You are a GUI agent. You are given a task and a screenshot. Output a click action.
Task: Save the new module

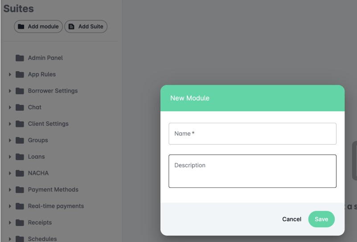tap(321, 219)
